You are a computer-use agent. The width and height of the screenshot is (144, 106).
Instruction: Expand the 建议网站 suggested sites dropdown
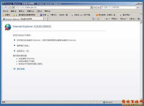click(130, 15)
